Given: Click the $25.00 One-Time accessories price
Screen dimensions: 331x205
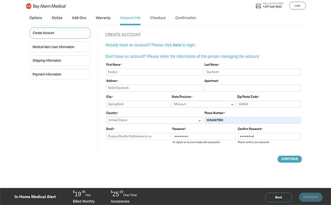Looking at the screenshot, I should [124, 193].
